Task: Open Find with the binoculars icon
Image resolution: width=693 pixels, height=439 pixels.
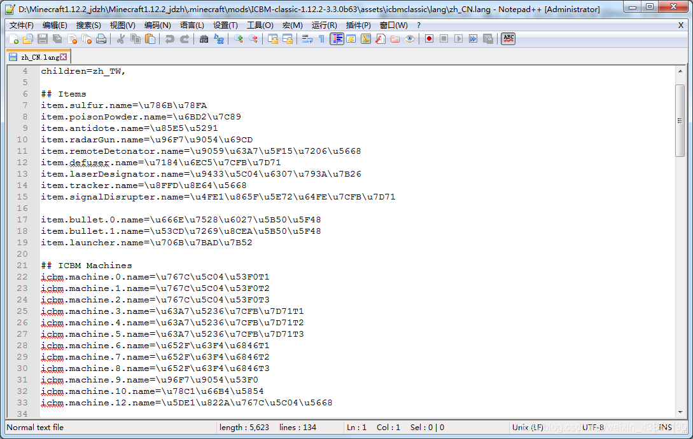Action: (204, 39)
